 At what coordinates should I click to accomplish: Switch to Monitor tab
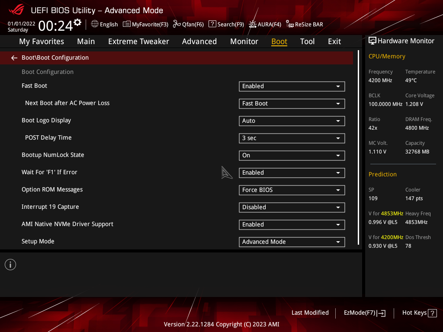pyautogui.click(x=244, y=41)
